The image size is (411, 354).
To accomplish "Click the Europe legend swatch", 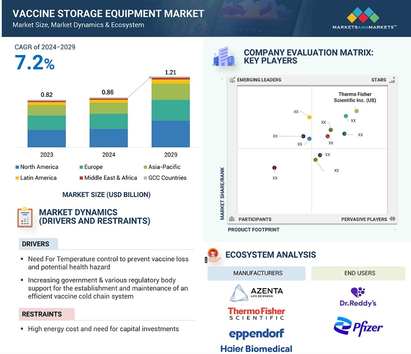I will coord(81,167).
